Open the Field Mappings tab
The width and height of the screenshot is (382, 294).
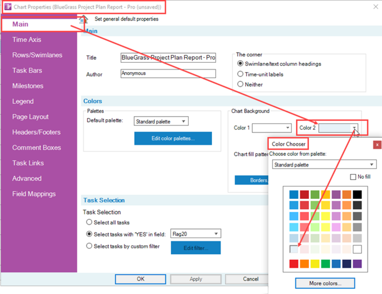(x=34, y=194)
